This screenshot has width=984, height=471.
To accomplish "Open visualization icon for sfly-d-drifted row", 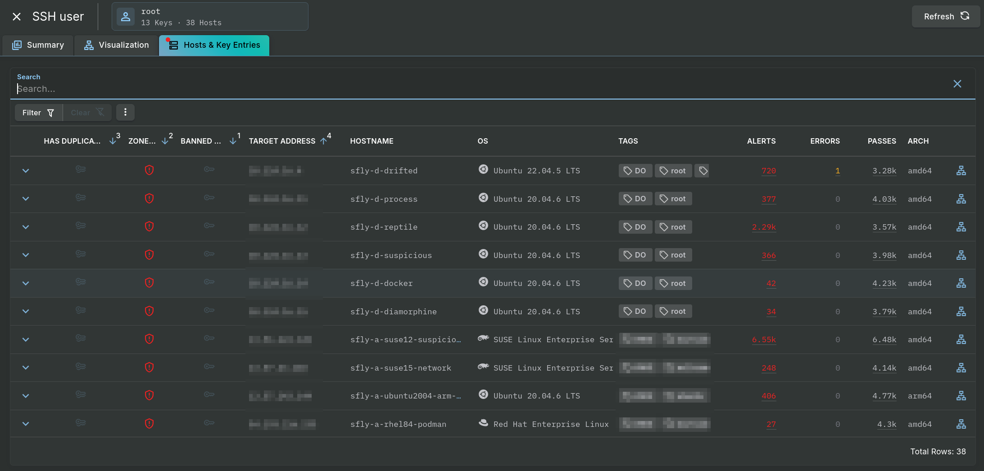I will click(x=961, y=171).
